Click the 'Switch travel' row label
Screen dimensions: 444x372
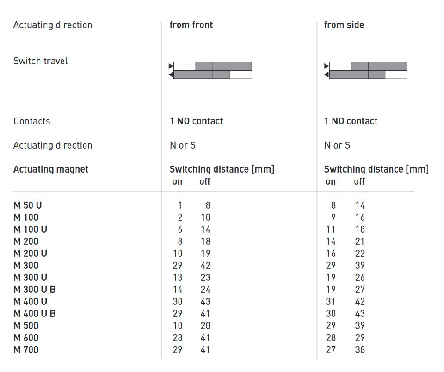click(x=40, y=61)
